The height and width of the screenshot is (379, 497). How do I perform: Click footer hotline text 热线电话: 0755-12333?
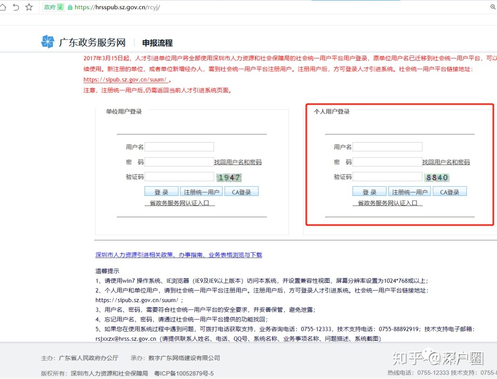(x=418, y=373)
